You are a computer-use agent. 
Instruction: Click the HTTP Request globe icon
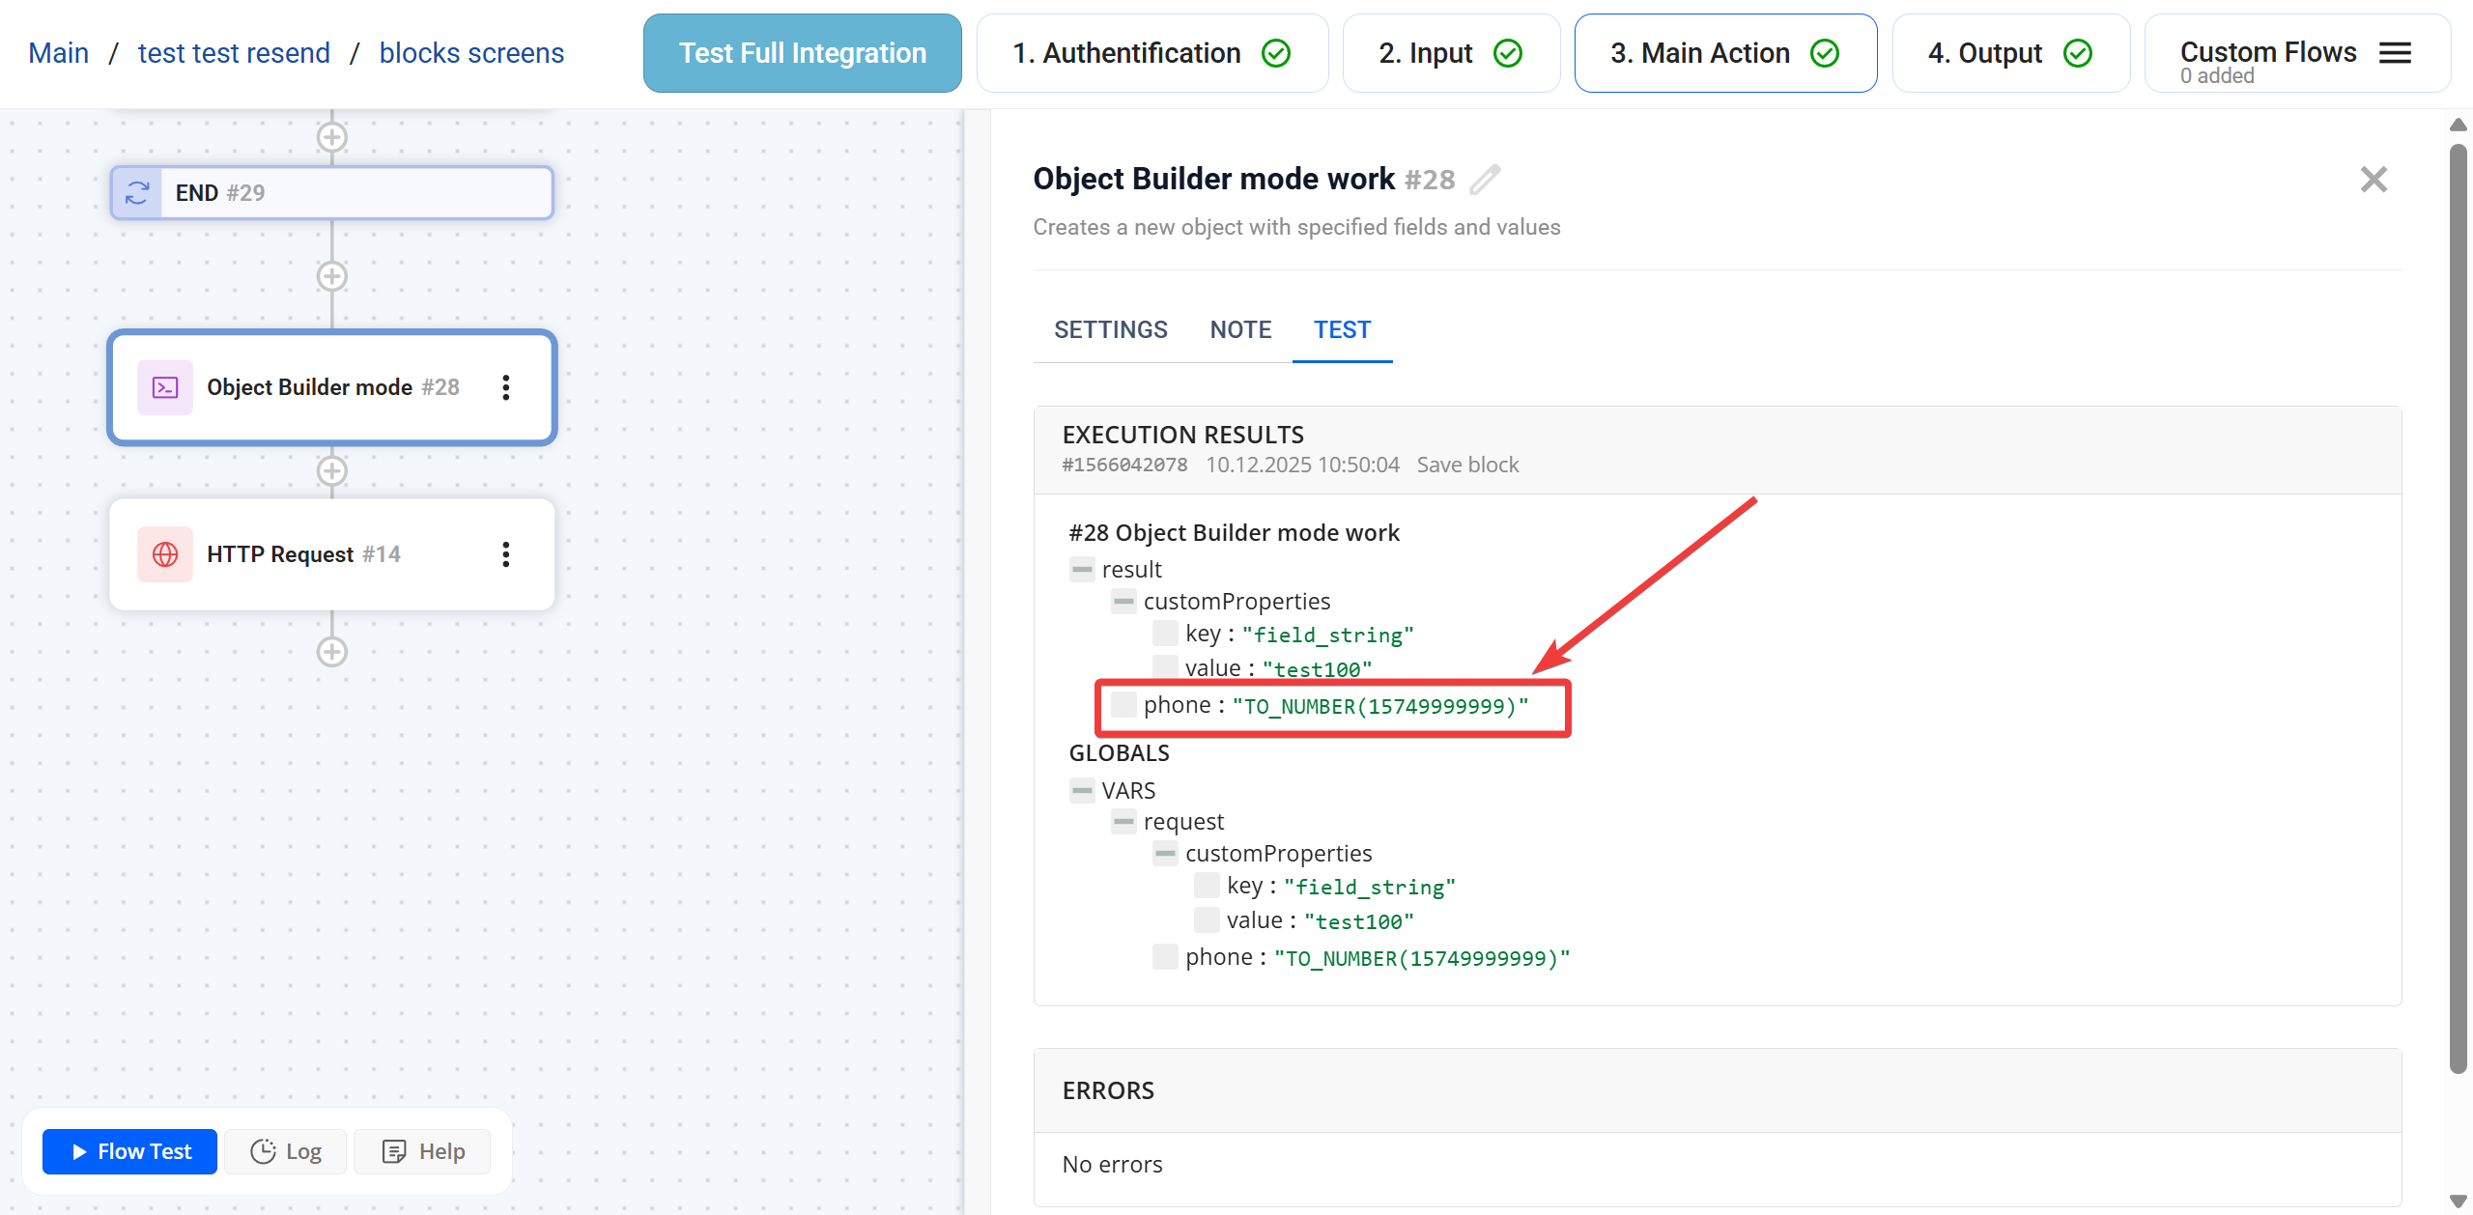tap(165, 554)
